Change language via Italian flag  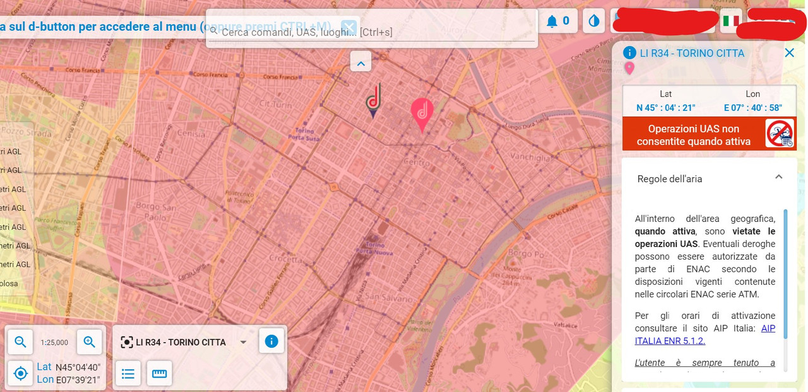click(x=731, y=21)
